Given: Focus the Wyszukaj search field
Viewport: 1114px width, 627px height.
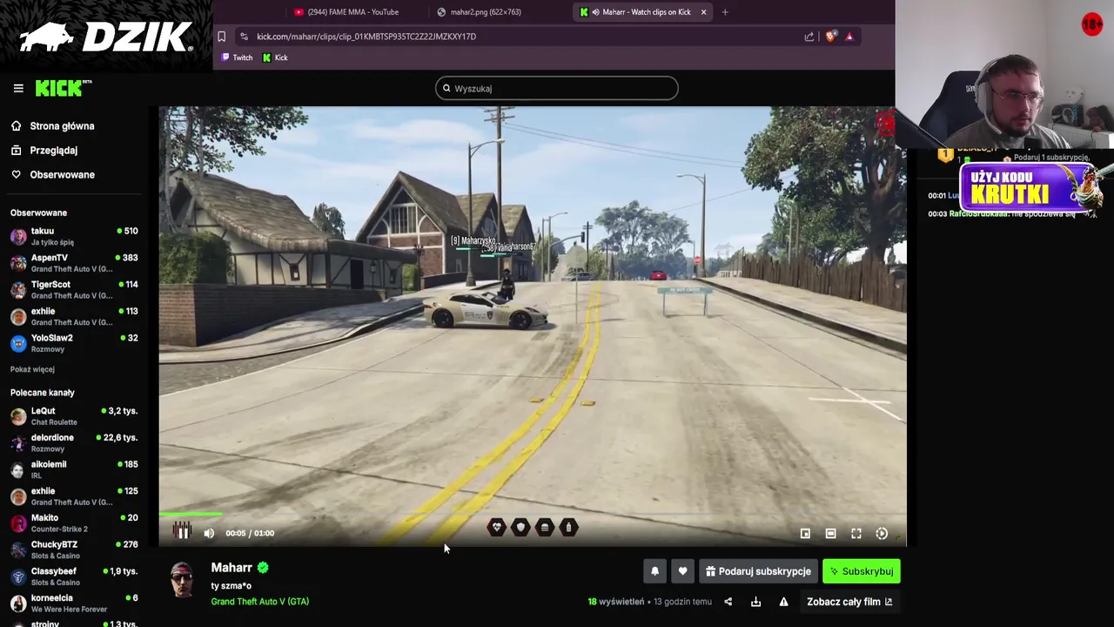Looking at the screenshot, I should coord(557,88).
